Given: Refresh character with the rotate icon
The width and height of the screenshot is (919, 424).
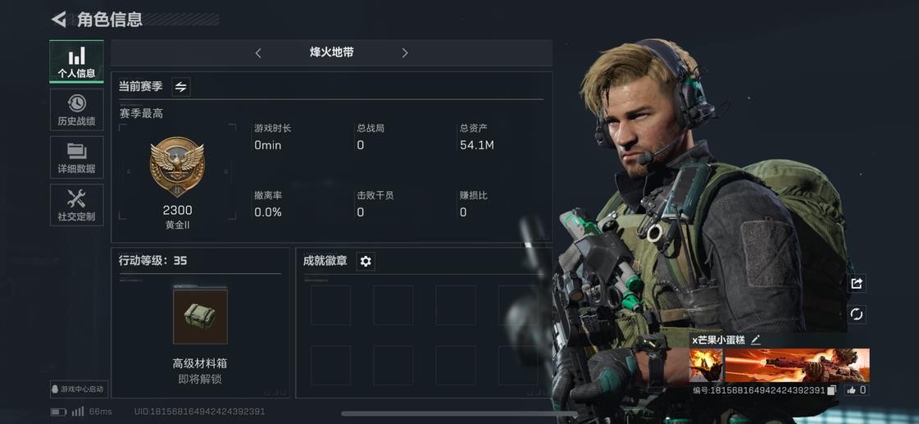Looking at the screenshot, I should click(x=857, y=314).
